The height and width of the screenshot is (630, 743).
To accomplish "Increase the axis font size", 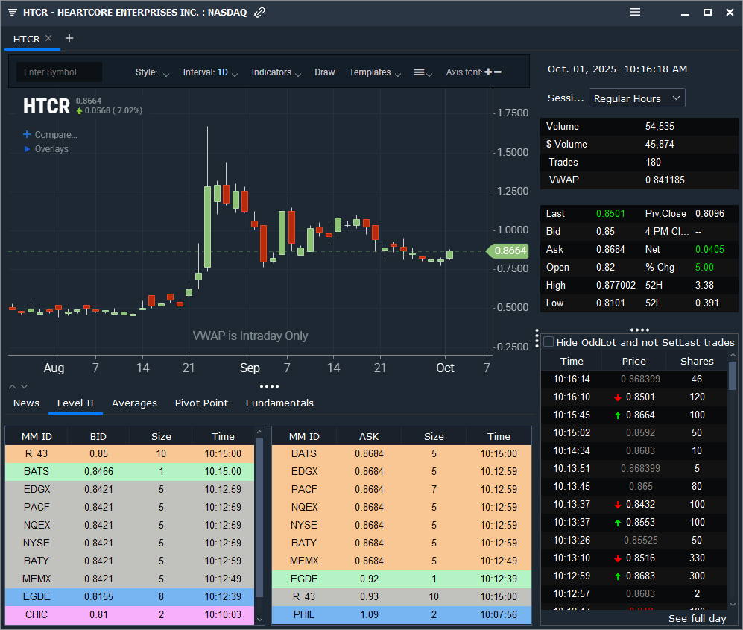I will pos(488,72).
